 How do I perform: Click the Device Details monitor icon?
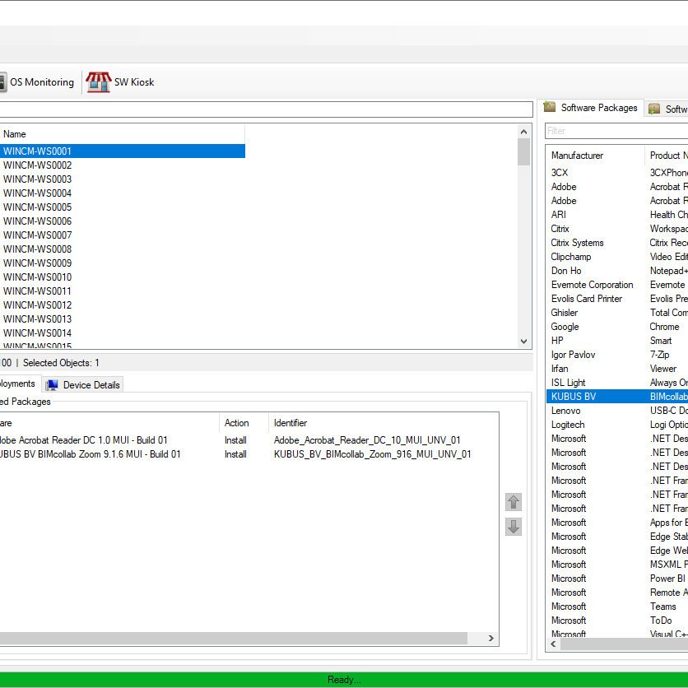pos(52,385)
